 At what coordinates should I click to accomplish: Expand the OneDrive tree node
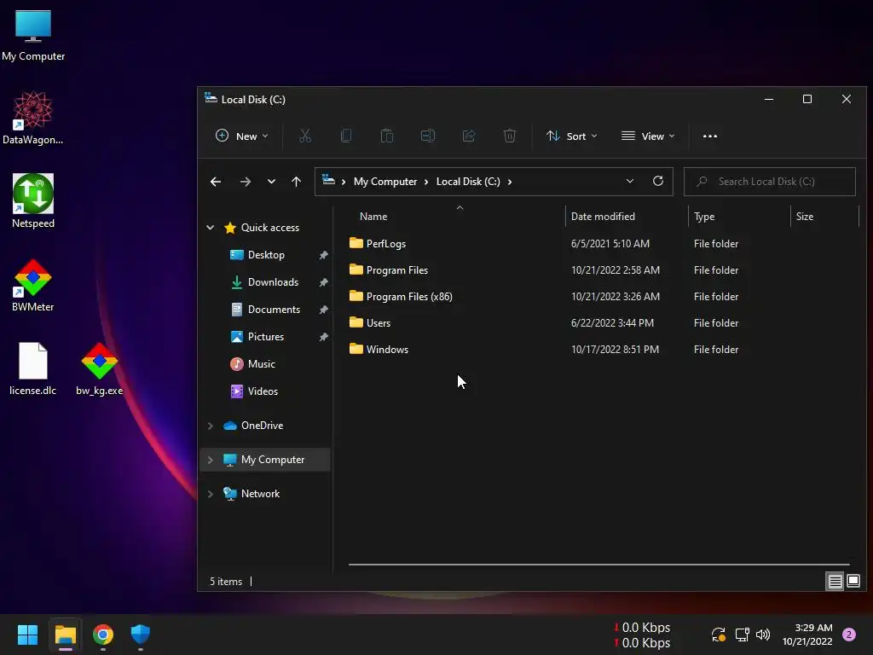[x=211, y=426]
